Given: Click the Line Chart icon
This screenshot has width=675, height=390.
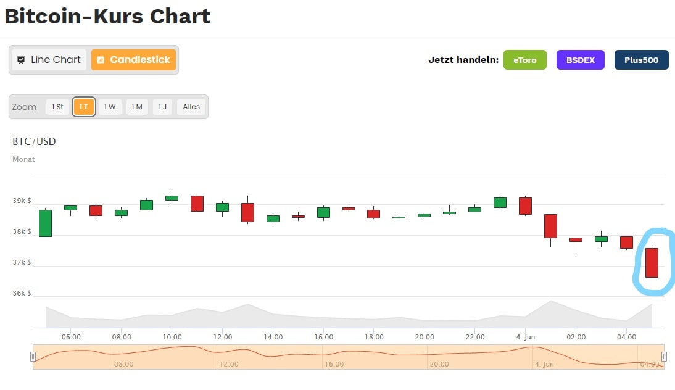Looking at the screenshot, I should 20,60.
